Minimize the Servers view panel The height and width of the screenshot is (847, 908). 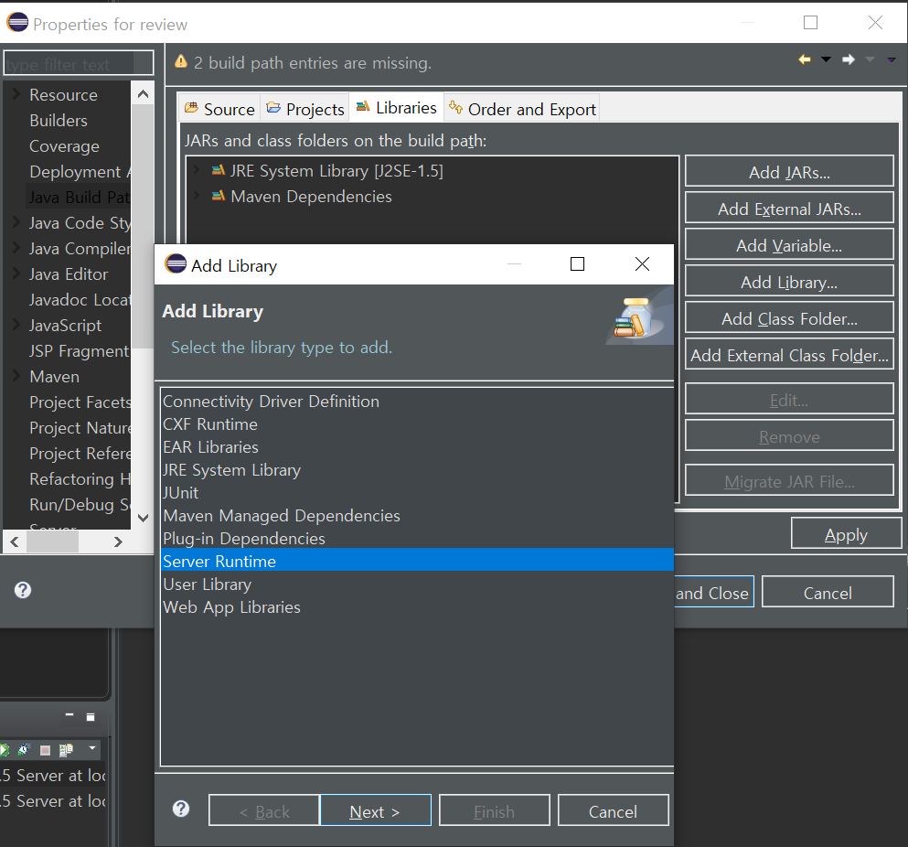coord(69,715)
